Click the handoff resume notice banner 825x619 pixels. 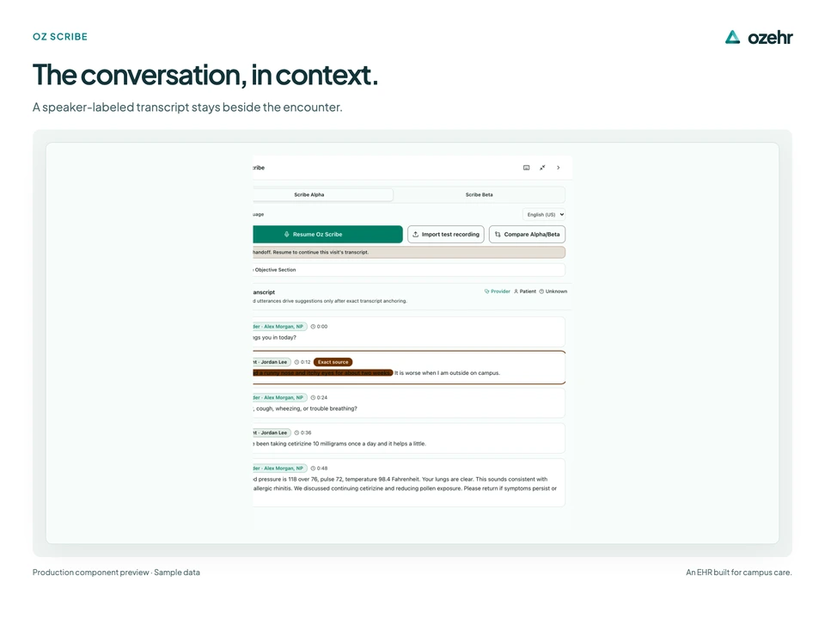409,252
